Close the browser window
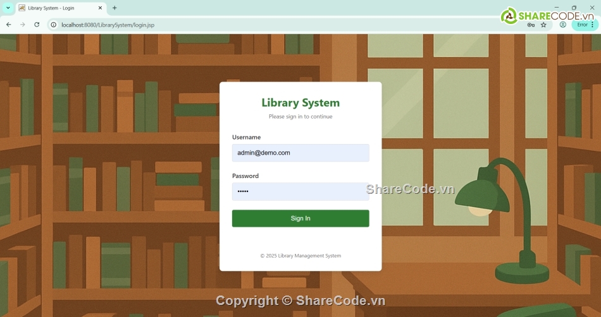Viewport: 601px width, 317px height. tap(592, 8)
